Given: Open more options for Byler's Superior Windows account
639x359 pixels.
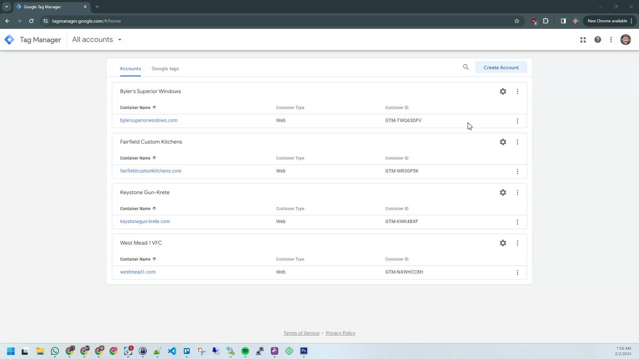Looking at the screenshot, I should click(x=517, y=91).
